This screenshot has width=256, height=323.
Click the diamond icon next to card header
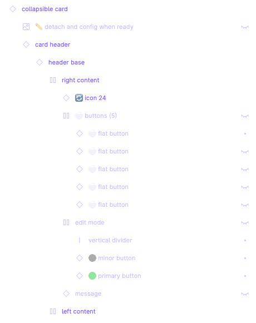(x=26, y=44)
